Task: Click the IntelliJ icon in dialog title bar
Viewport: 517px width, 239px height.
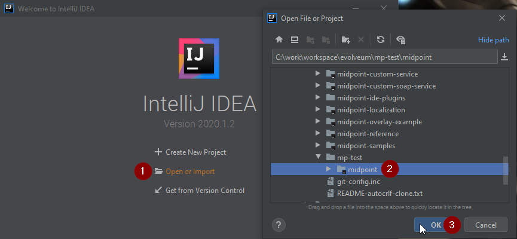Action: click(272, 18)
